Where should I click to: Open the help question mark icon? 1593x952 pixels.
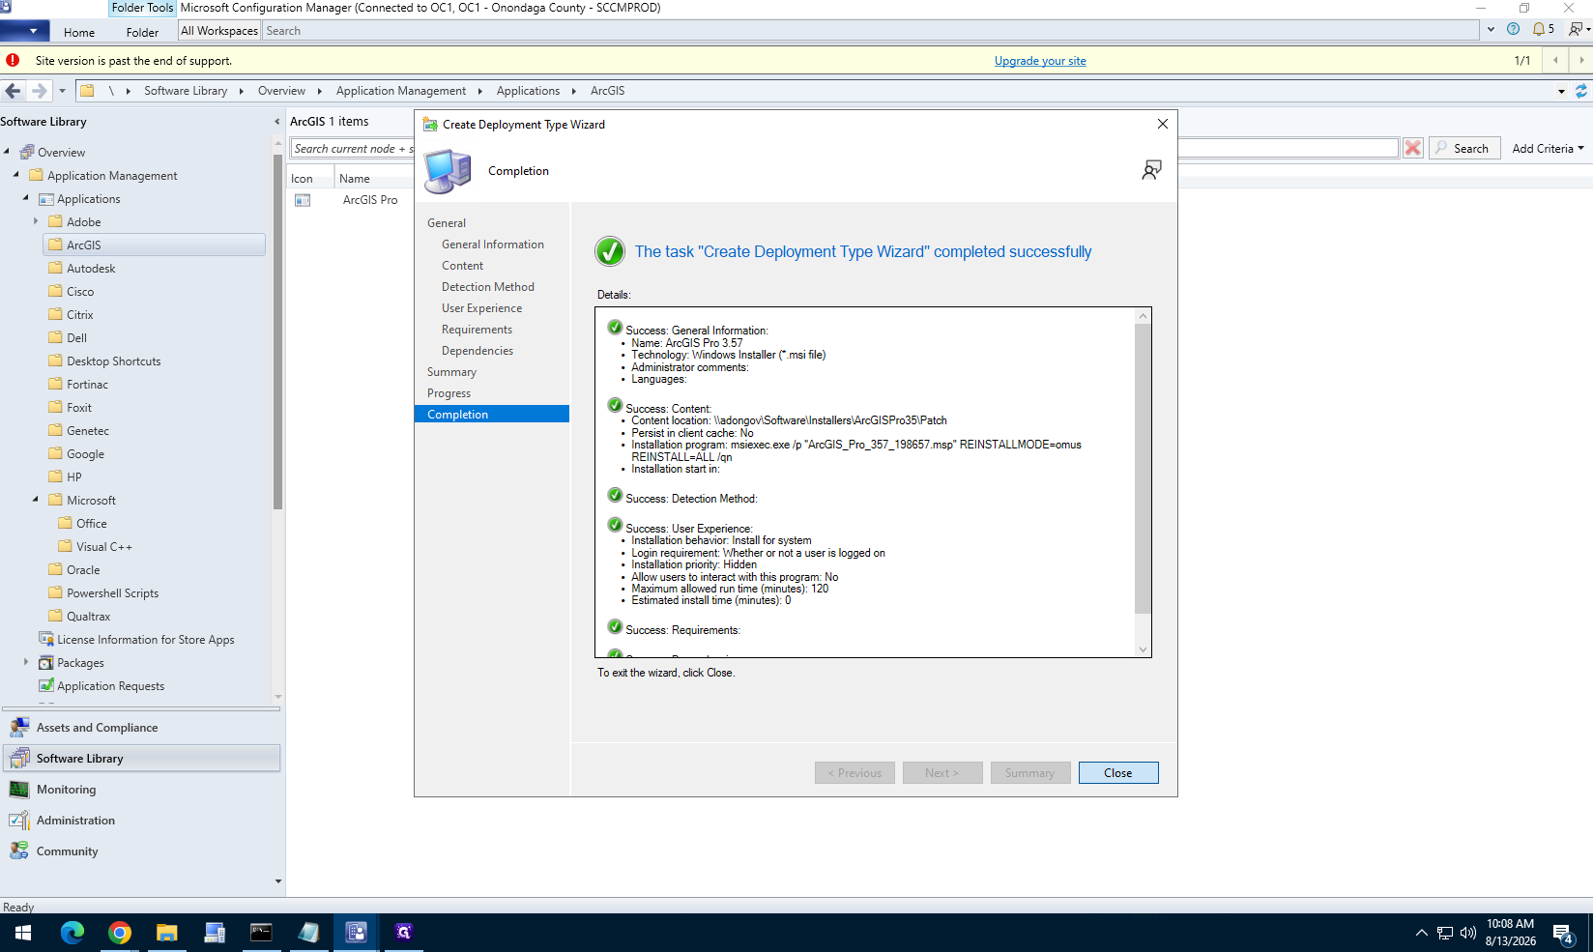pyautogui.click(x=1513, y=29)
